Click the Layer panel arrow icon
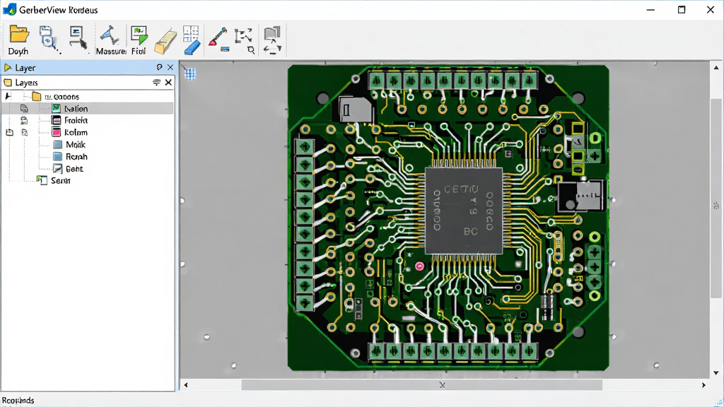The image size is (724, 407). coord(8,68)
